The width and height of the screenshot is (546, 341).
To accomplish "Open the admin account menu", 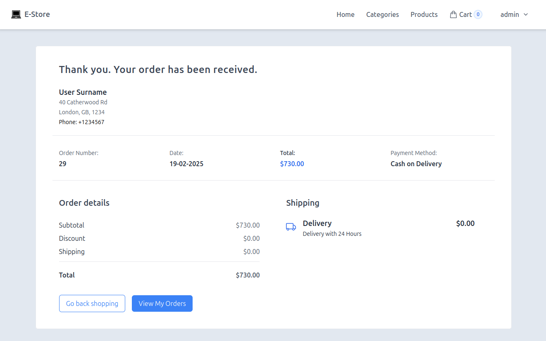I will pos(510,14).
